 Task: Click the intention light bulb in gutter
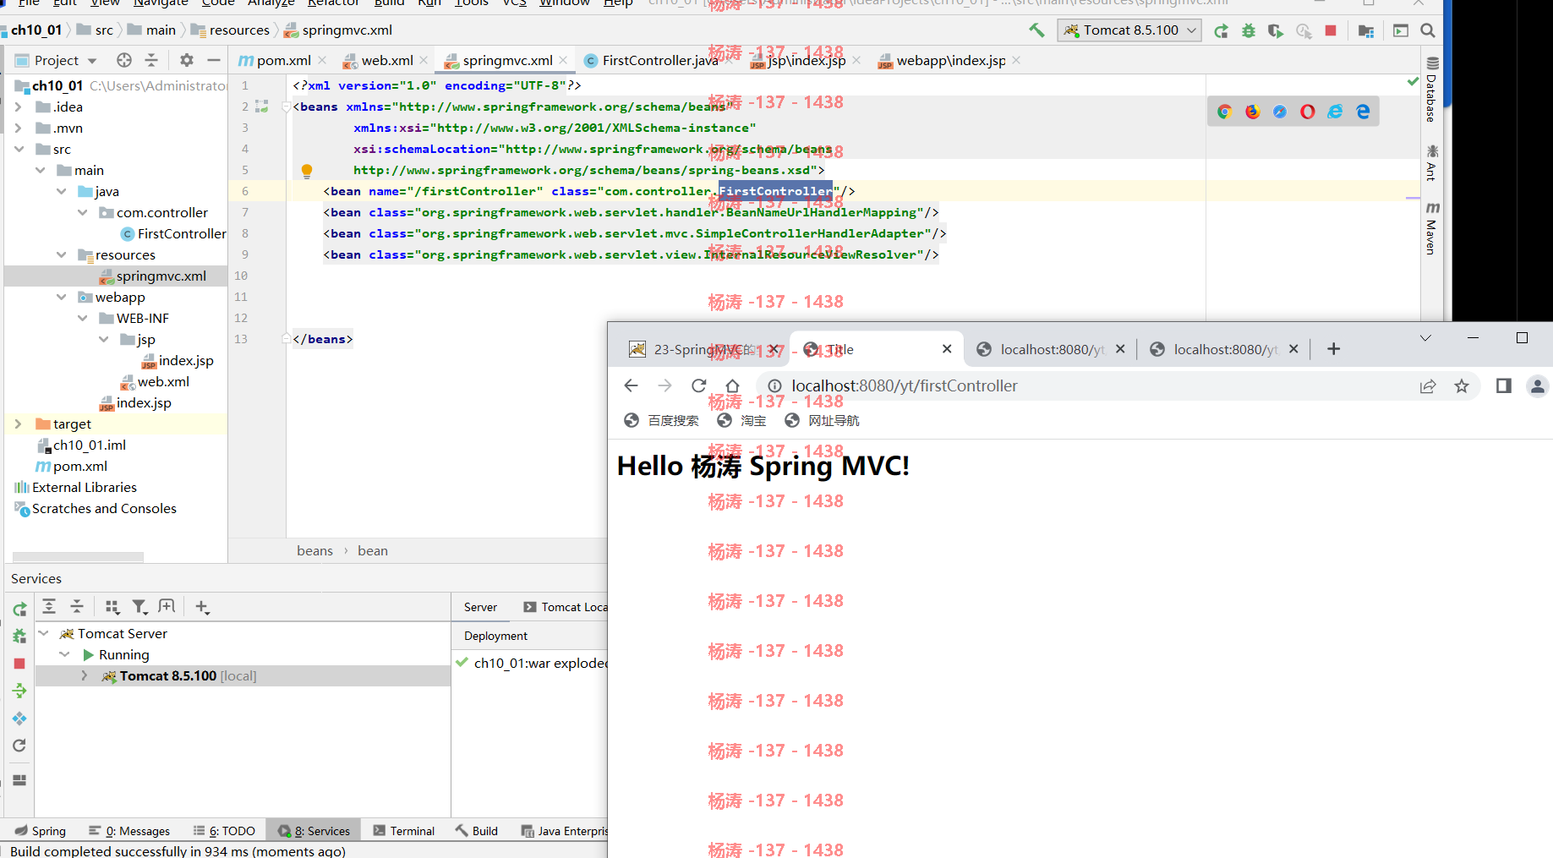pos(307,171)
